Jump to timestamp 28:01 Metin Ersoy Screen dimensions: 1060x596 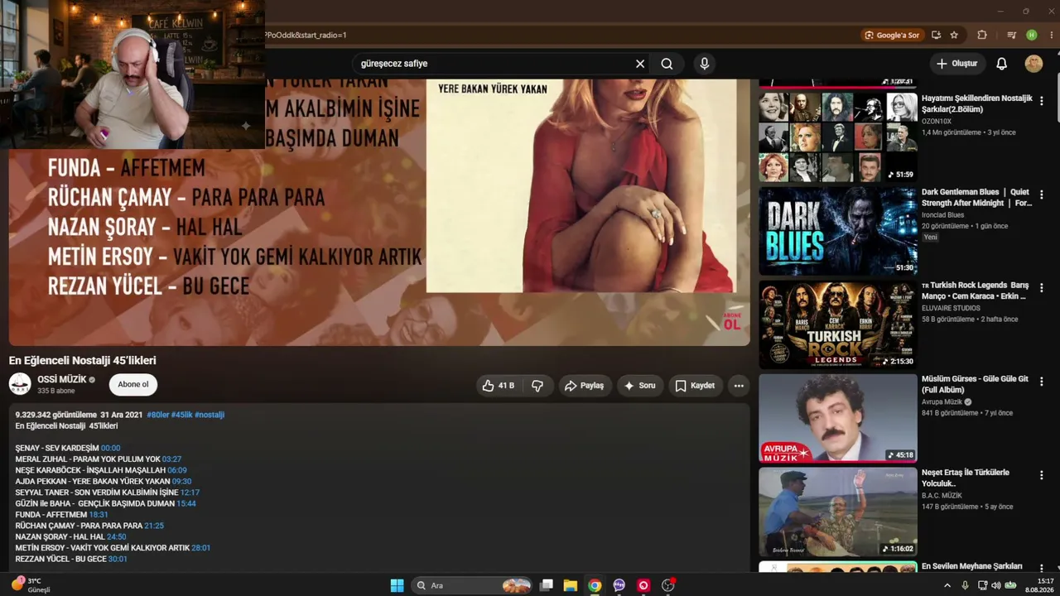(x=201, y=548)
